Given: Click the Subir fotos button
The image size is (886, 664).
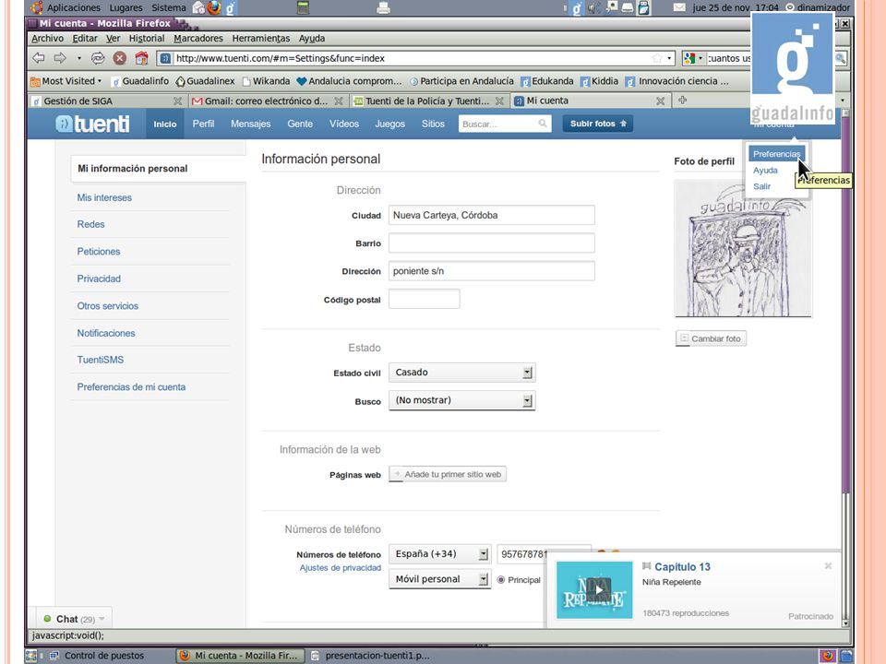Looking at the screenshot, I should pyautogui.click(x=598, y=124).
